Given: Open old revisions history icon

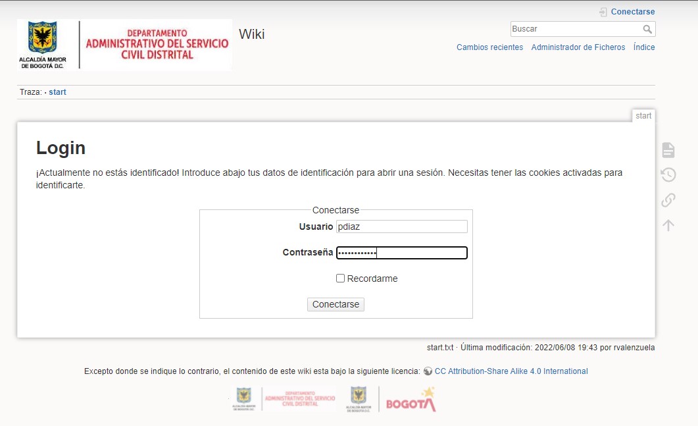Looking at the screenshot, I should tap(668, 174).
